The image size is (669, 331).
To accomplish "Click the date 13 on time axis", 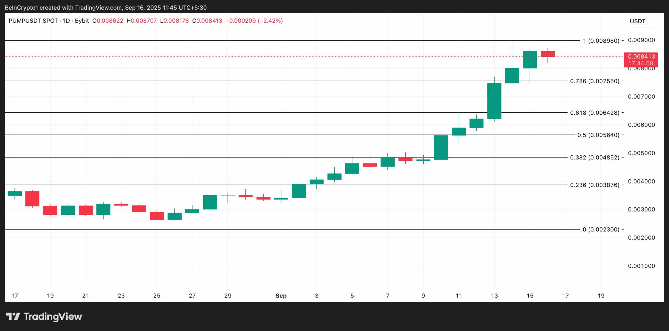I will coord(494,296).
